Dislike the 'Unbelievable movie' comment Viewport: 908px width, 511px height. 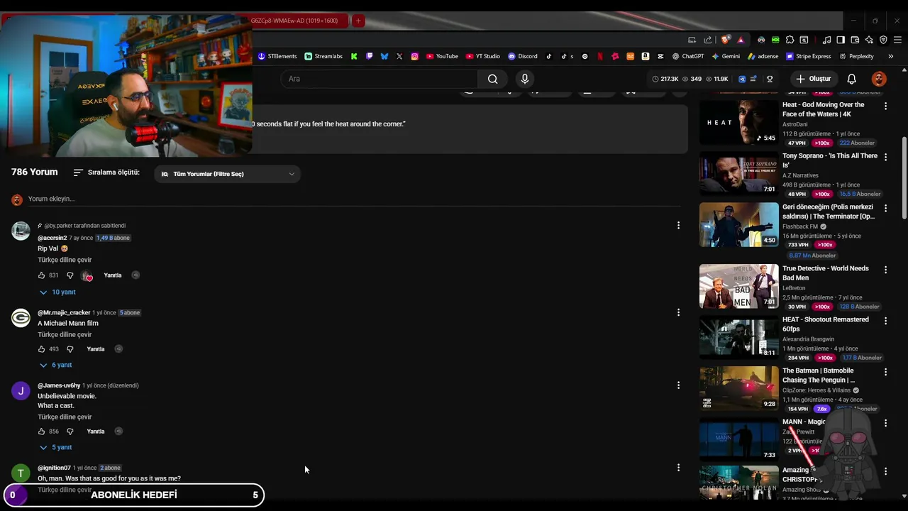pos(70,432)
